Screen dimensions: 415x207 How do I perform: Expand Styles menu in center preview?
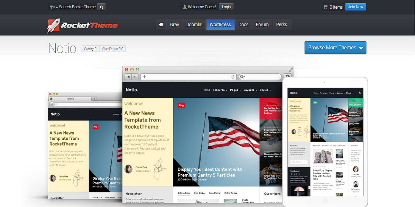[x=265, y=90]
